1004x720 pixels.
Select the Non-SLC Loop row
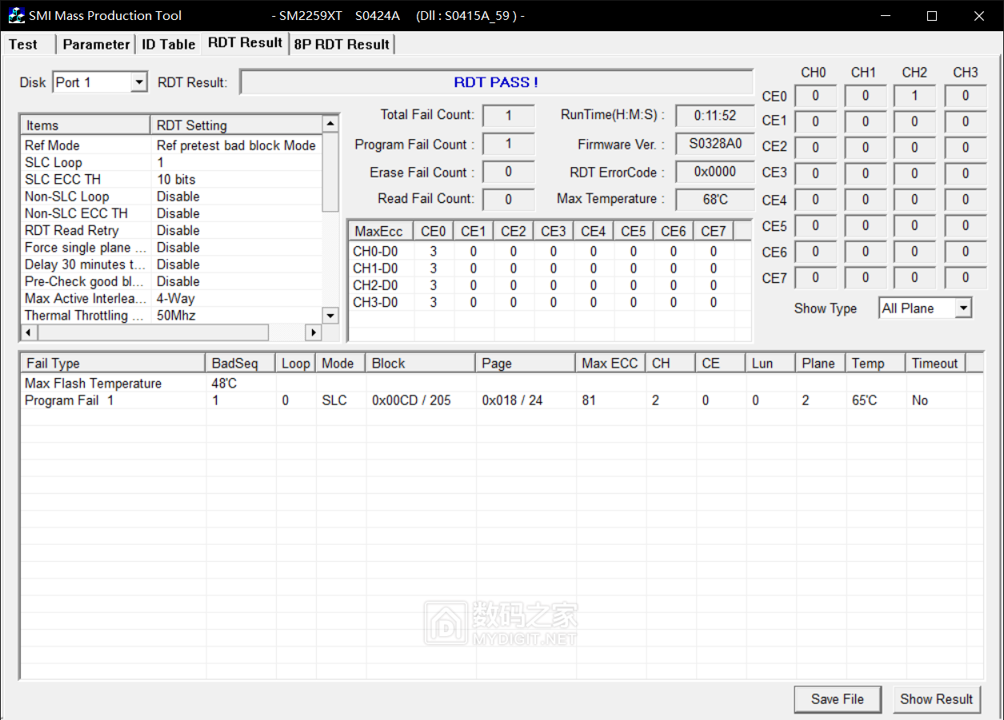pyautogui.click(x=171, y=197)
